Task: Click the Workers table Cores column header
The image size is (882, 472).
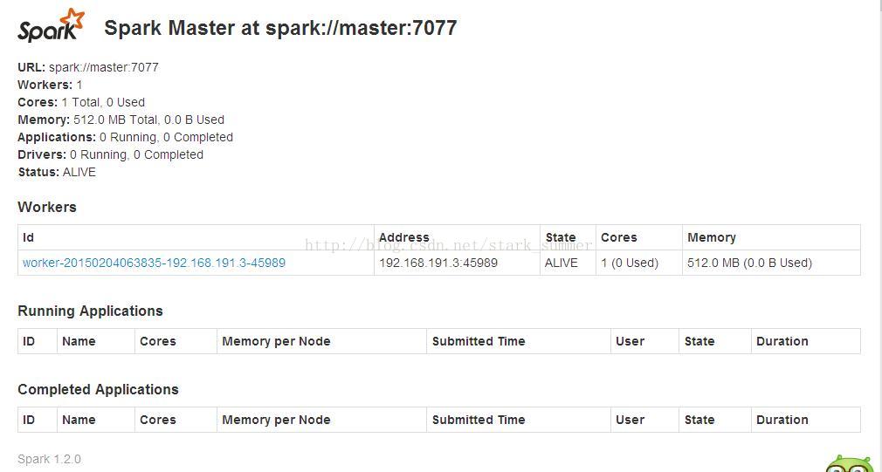Action: click(x=619, y=237)
